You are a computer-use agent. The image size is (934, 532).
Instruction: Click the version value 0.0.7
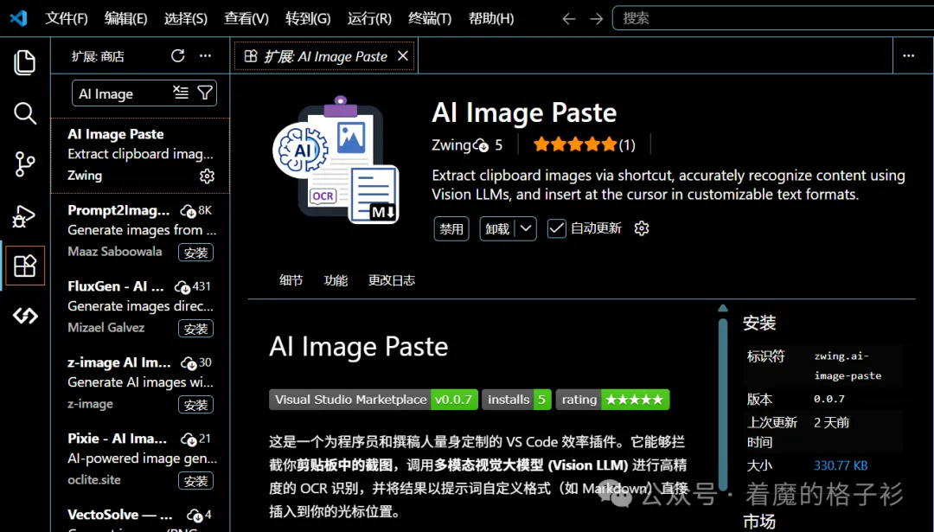tap(829, 399)
